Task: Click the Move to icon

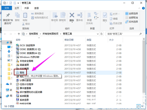Action: 55,15
